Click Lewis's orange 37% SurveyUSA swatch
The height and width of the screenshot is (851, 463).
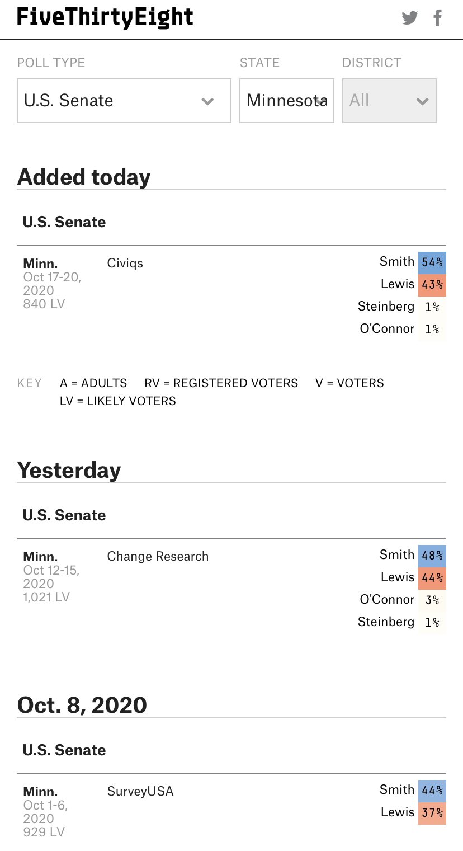tap(432, 813)
